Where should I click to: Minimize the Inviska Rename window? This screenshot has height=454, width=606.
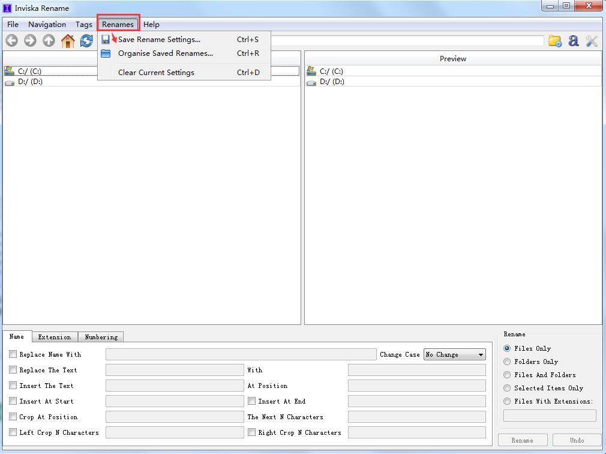(x=550, y=6)
